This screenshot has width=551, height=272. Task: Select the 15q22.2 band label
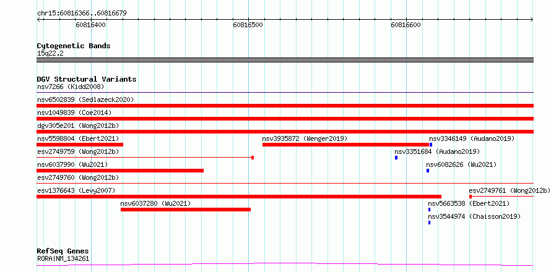coord(50,53)
